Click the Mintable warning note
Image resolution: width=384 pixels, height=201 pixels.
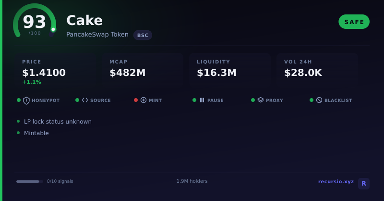click(36, 133)
